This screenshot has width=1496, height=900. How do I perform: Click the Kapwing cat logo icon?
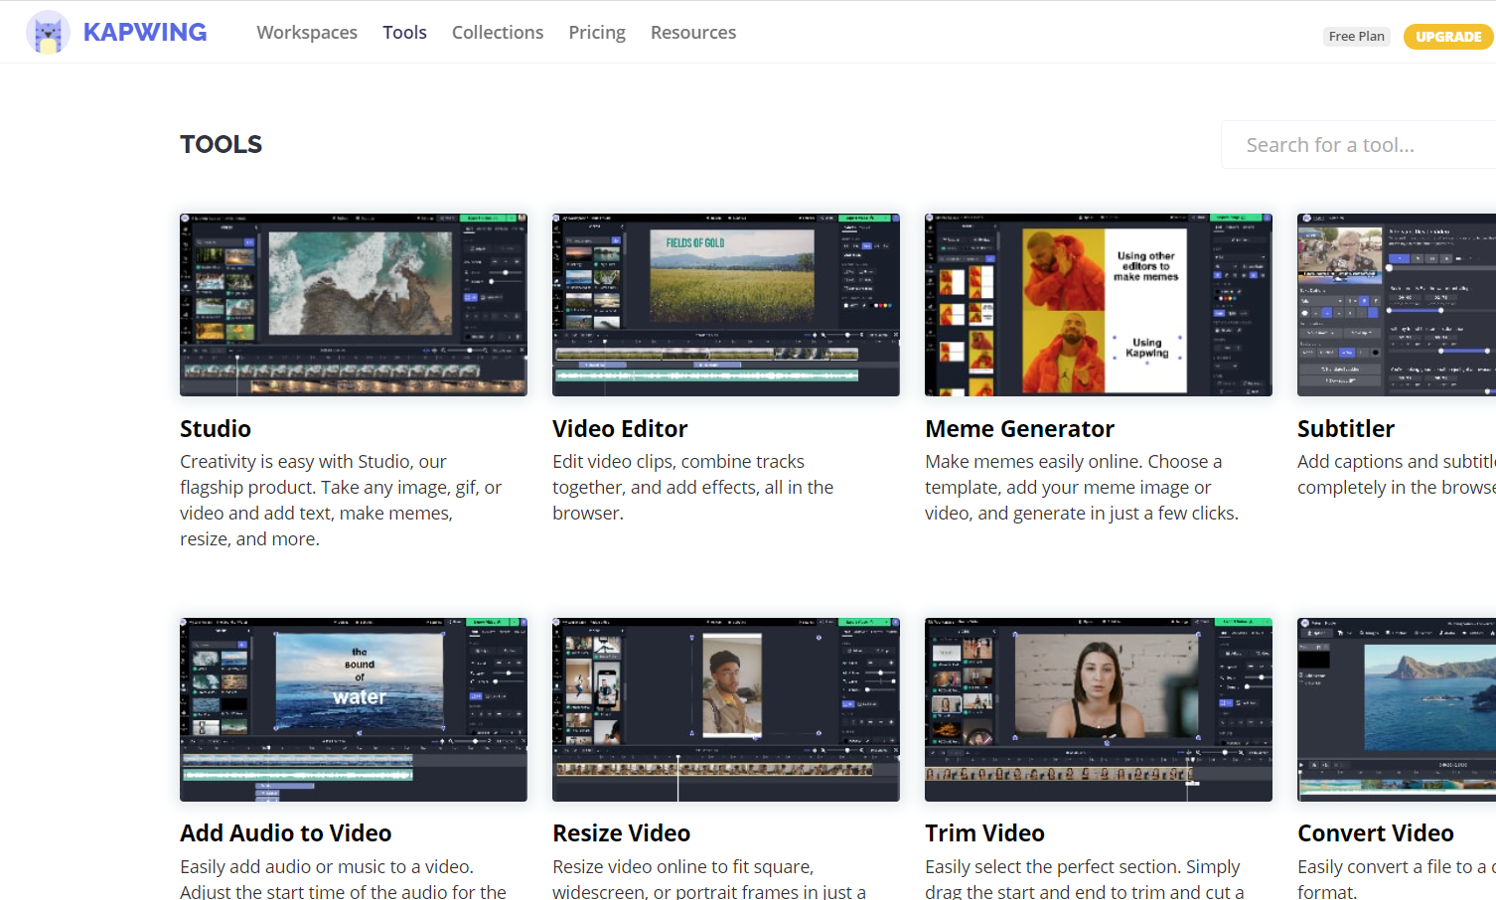click(48, 32)
